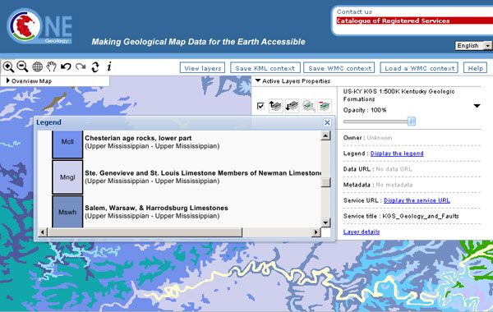
Task: Click Display the legend link
Action: click(x=397, y=154)
